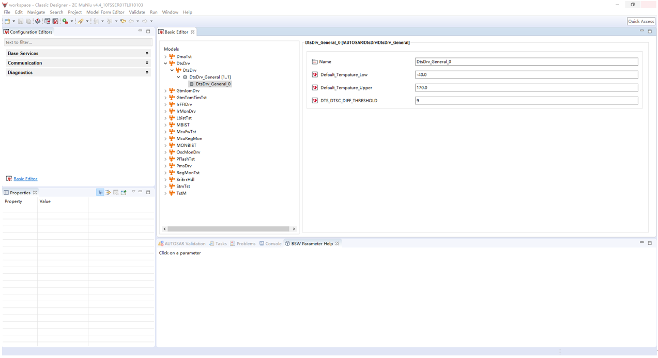The image size is (658, 358).
Task: Expand the TstM tree node
Action: coord(166,193)
